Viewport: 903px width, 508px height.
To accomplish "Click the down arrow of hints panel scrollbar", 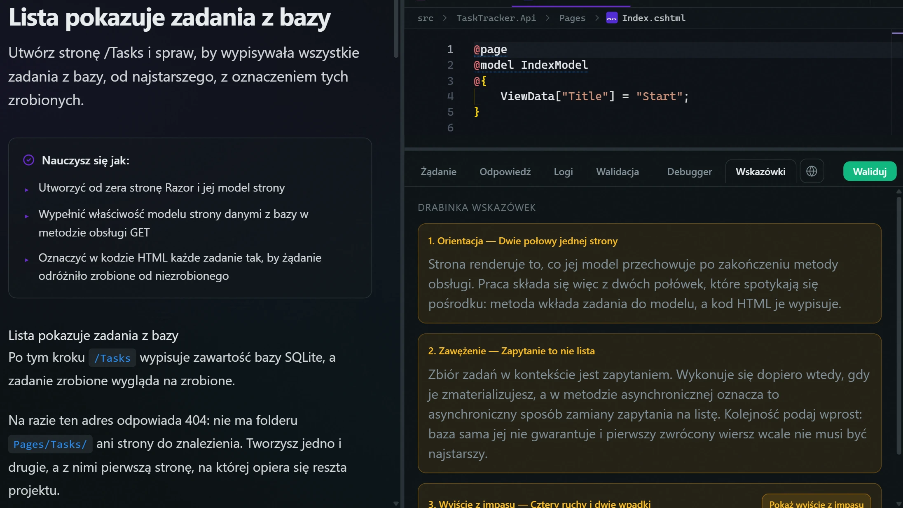I will pos(899,503).
